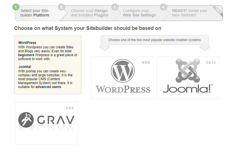
Task: Click the gray step 4 number badge
Action: point(163,7)
